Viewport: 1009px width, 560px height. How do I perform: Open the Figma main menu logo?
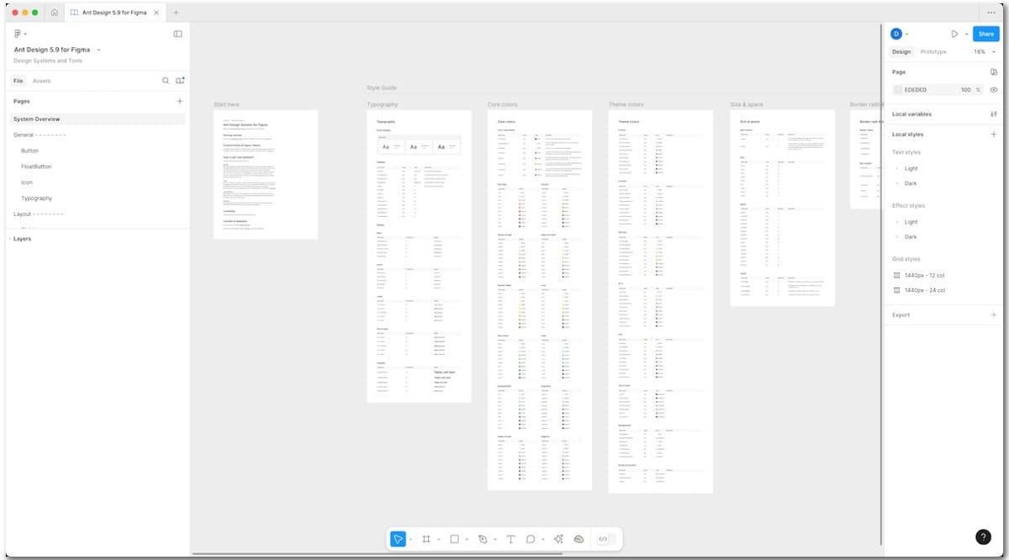pos(18,34)
